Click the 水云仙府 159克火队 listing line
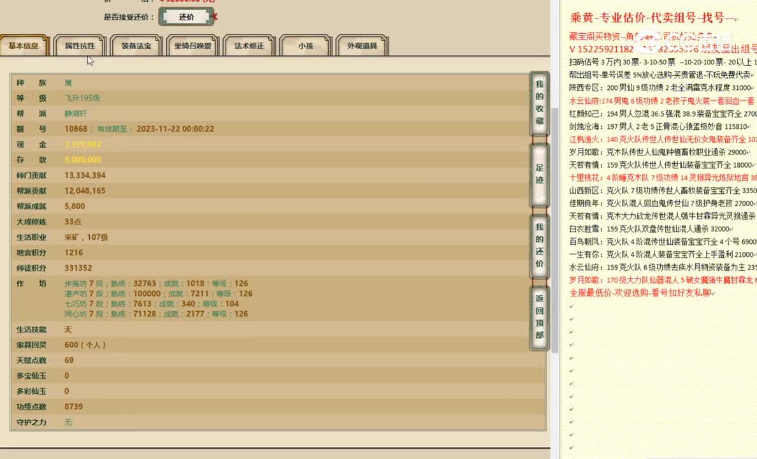The height and width of the screenshot is (459, 757). coord(663,267)
